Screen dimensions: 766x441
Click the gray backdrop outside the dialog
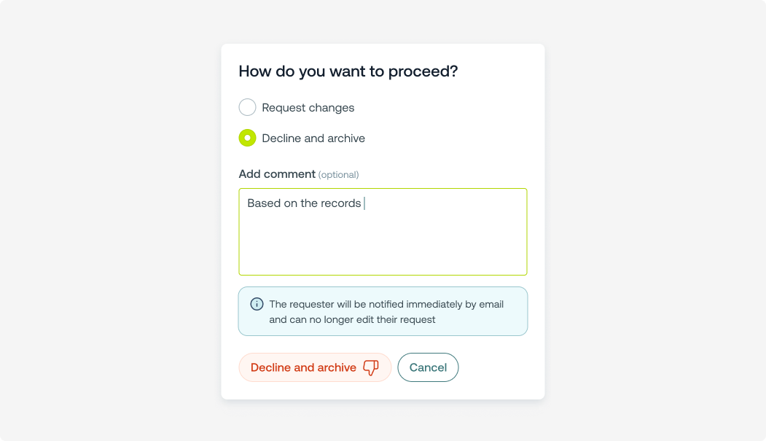(109, 219)
